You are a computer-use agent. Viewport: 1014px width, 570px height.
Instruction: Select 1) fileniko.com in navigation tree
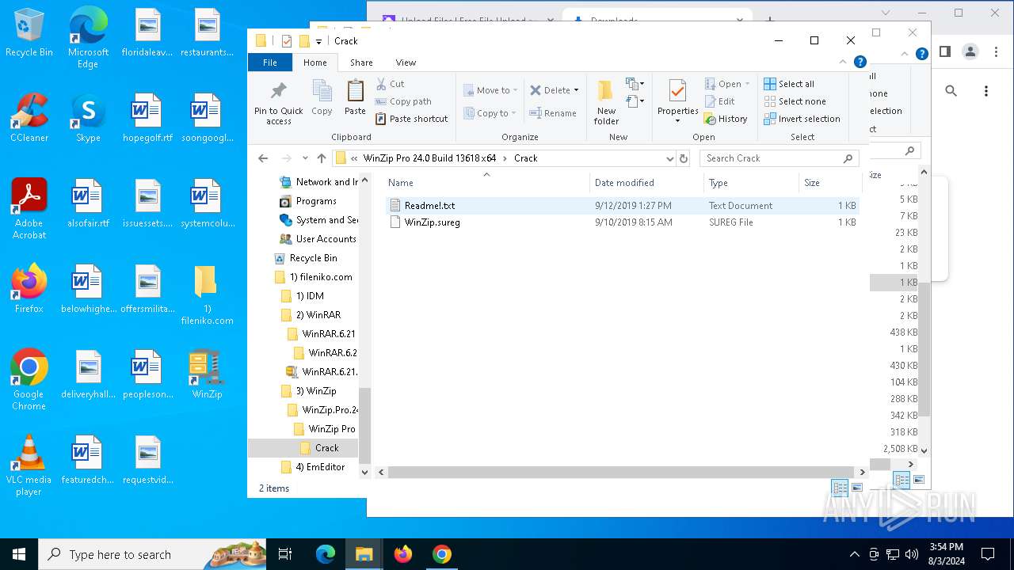point(321,277)
